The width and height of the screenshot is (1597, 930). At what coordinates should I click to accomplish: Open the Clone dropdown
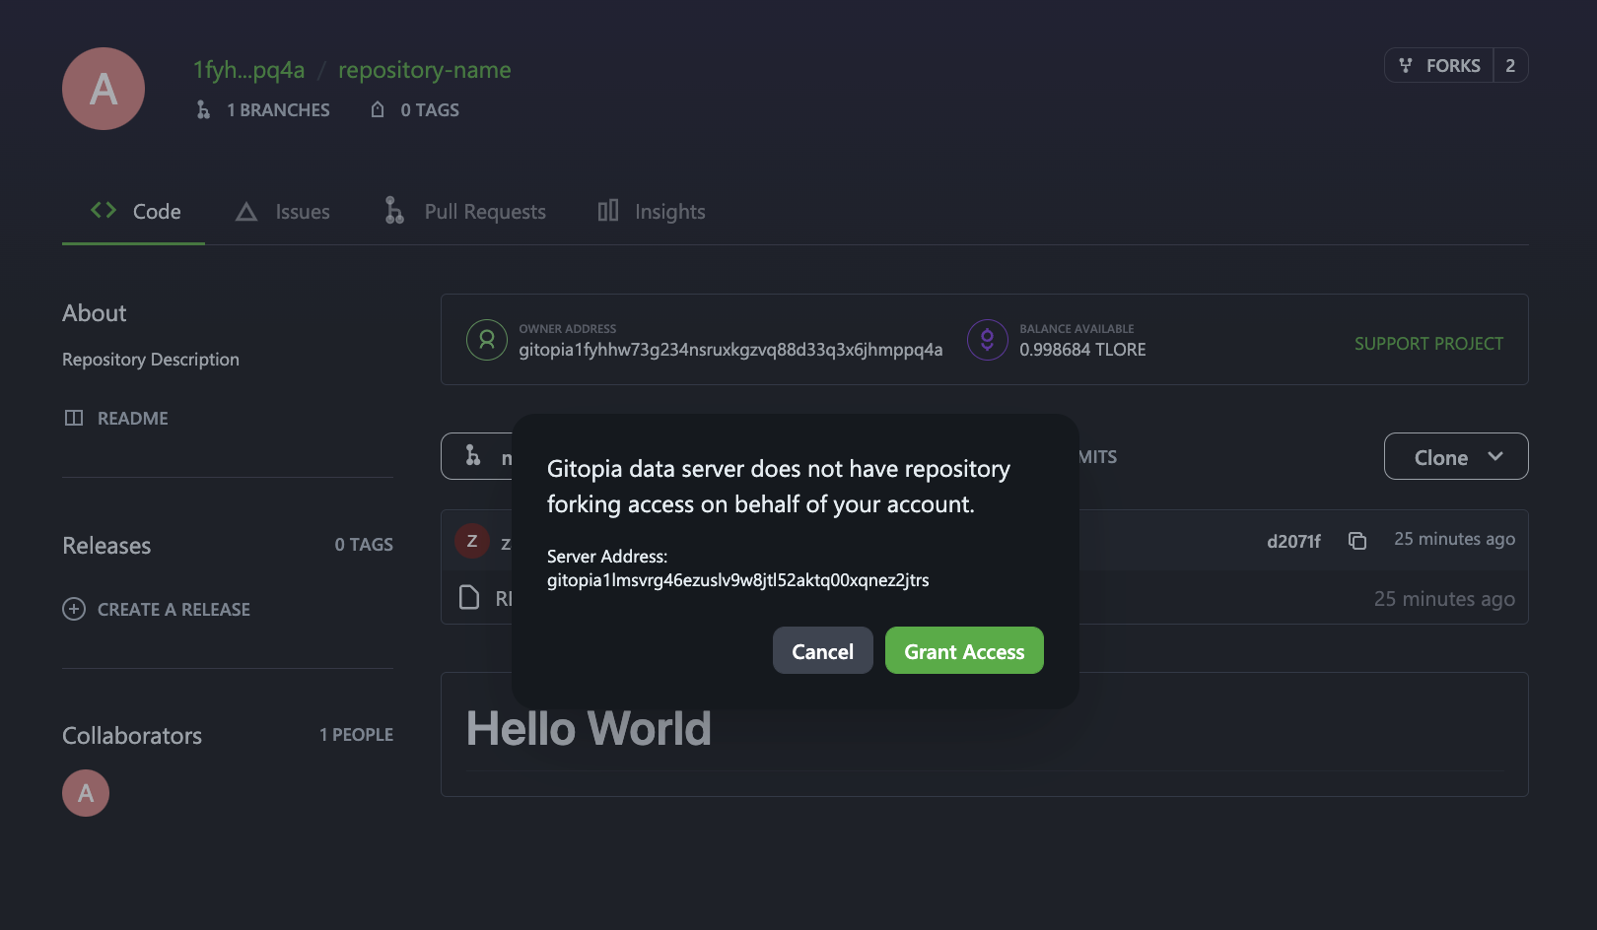click(1455, 457)
